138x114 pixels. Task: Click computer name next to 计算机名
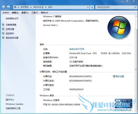coord(81,76)
